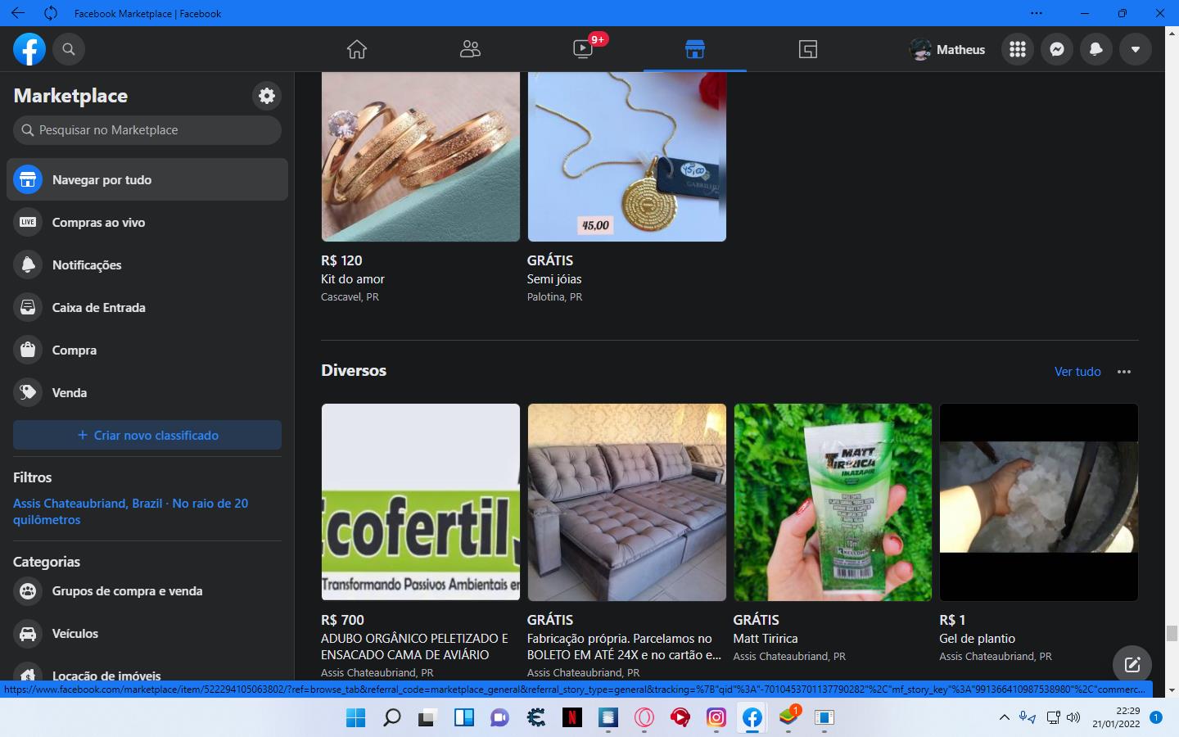
Task: Click Criar novo classificado button
Action: [147, 436]
